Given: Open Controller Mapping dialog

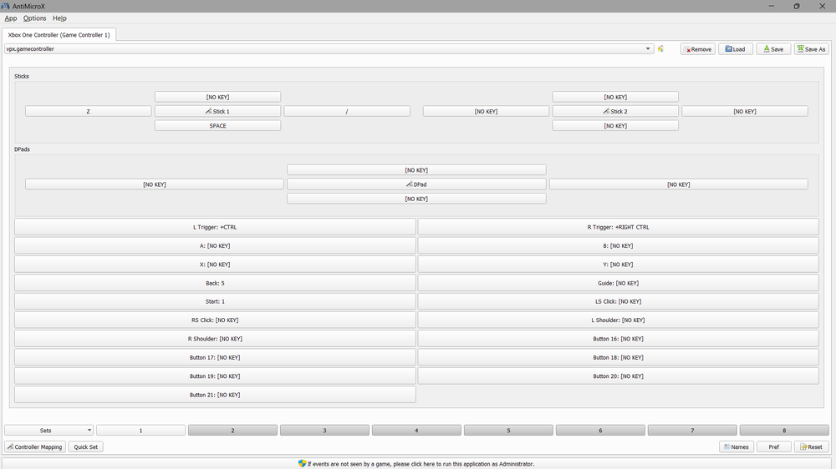Looking at the screenshot, I should coord(35,446).
